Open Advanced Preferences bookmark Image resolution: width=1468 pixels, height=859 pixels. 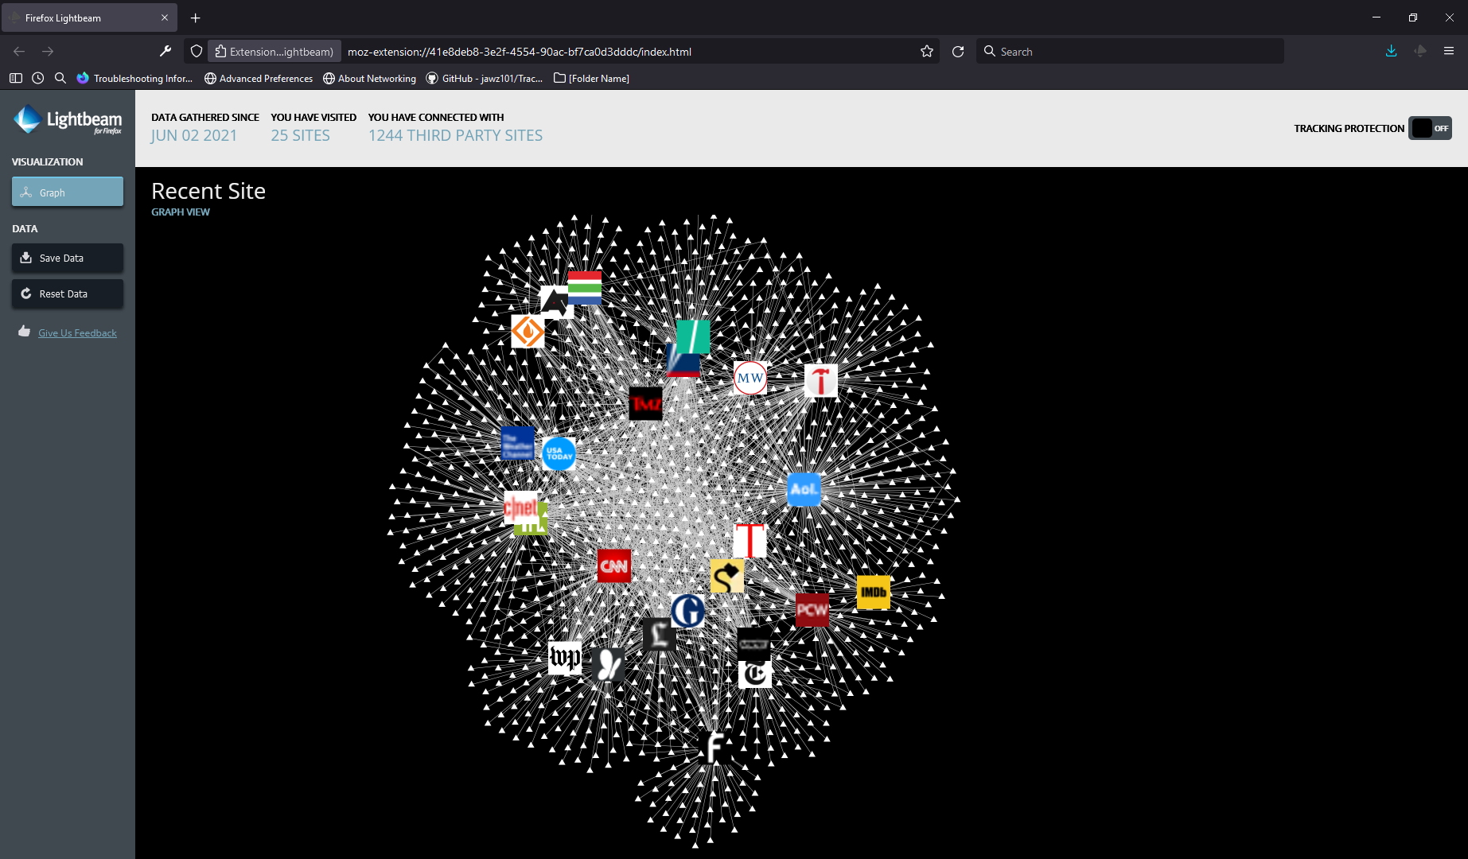(259, 78)
